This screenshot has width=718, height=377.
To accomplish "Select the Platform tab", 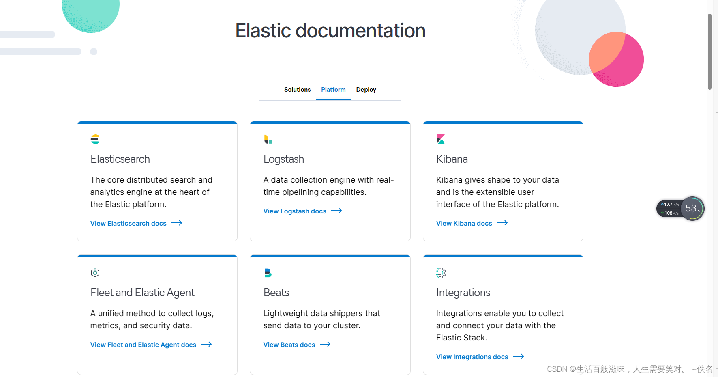I will [x=333, y=90].
